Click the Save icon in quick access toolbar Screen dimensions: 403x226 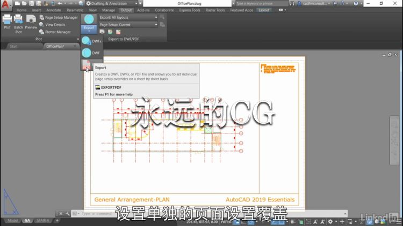(31, 3)
